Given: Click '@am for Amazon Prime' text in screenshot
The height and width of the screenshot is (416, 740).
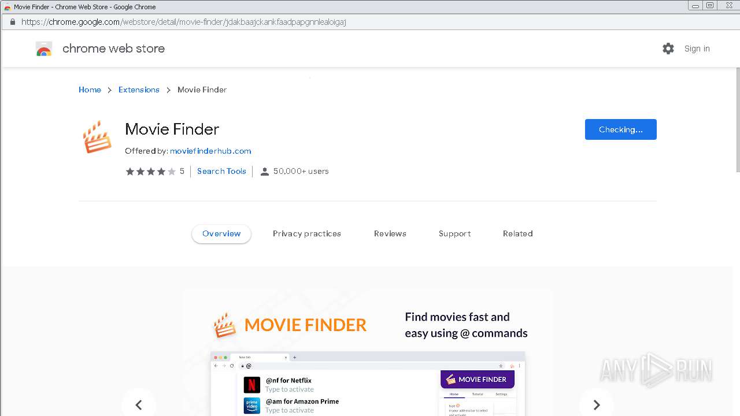Looking at the screenshot, I should (x=302, y=401).
